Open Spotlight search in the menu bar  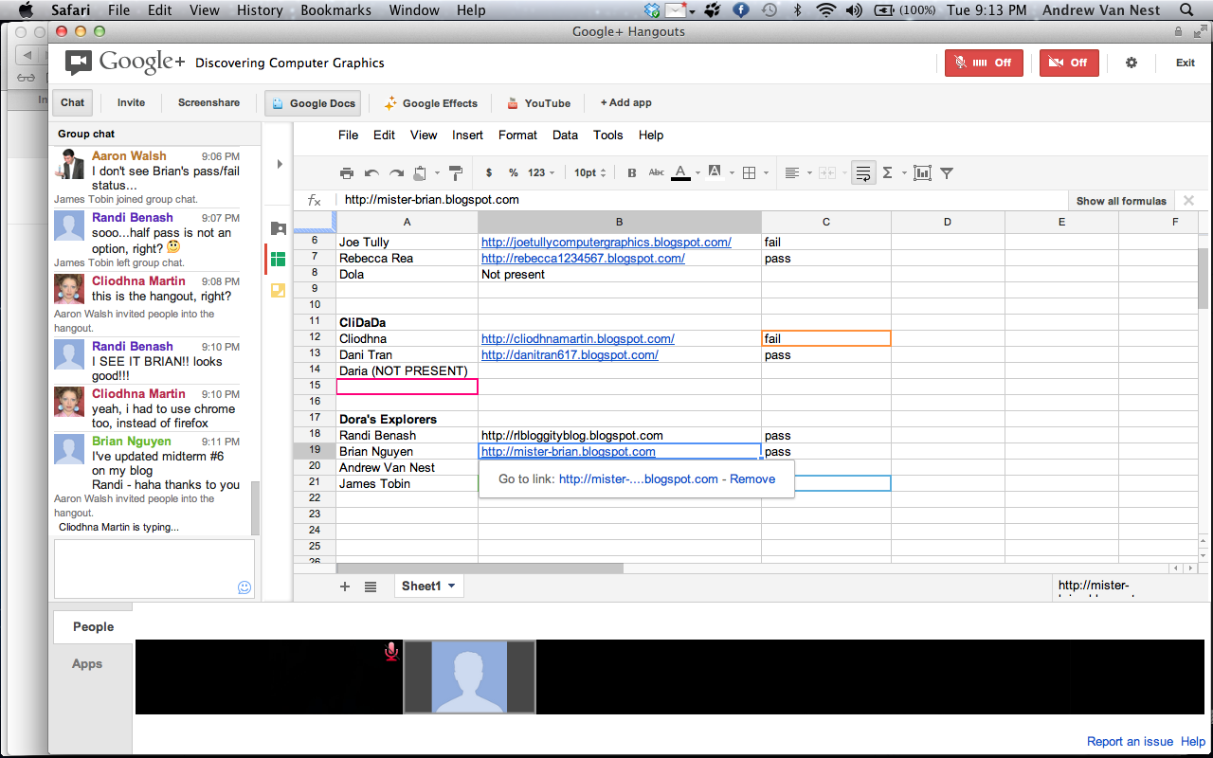(1186, 10)
